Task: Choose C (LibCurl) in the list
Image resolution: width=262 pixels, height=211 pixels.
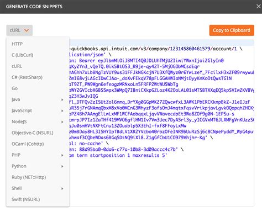Action: (x=38, y=55)
